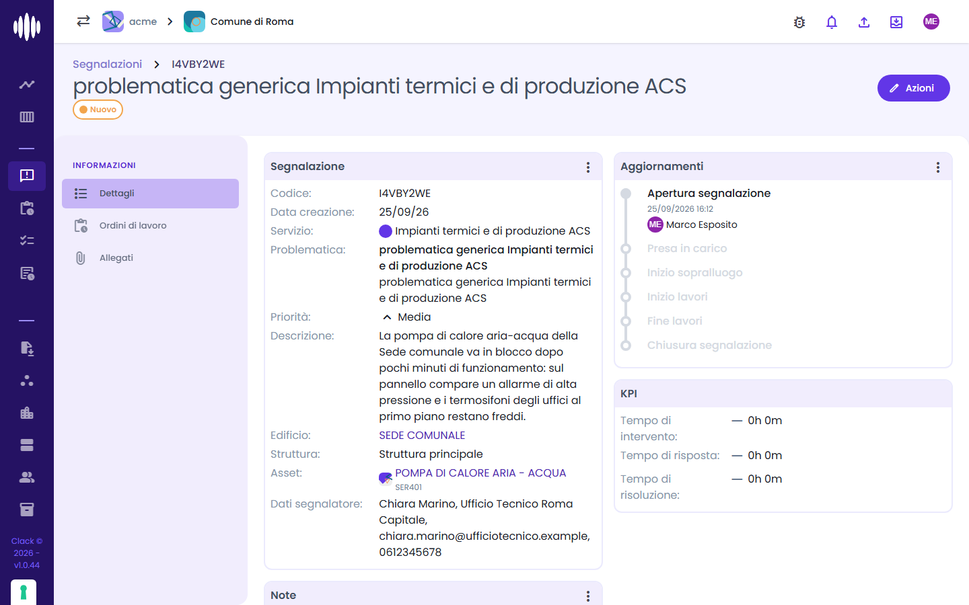Click the Media priority value
The width and height of the screenshot is (969, 605).
coord(414,317)
